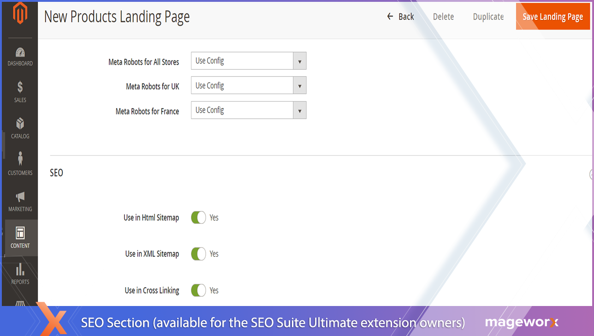Disable Use in Html Sitemap toggle
This screenshot has height=336, width=594.
click(x=198, y=217)
